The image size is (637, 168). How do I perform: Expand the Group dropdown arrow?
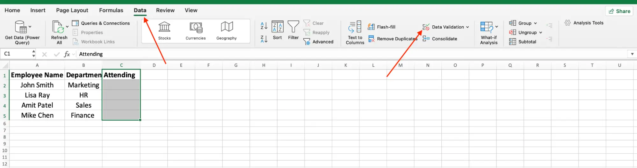(535, 23)
